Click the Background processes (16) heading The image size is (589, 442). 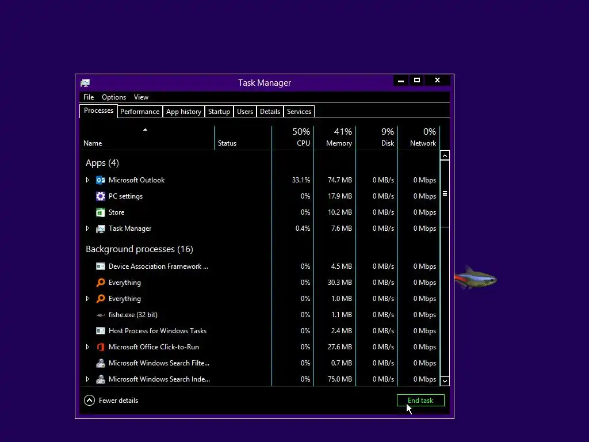pyautogui.click(x=139, y=249)
